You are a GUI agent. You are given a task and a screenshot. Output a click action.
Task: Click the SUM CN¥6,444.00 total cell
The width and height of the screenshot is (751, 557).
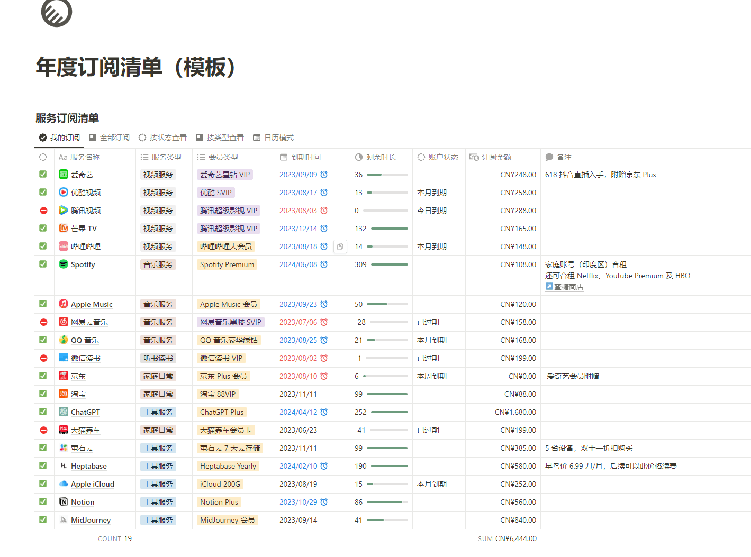point(507,538)
